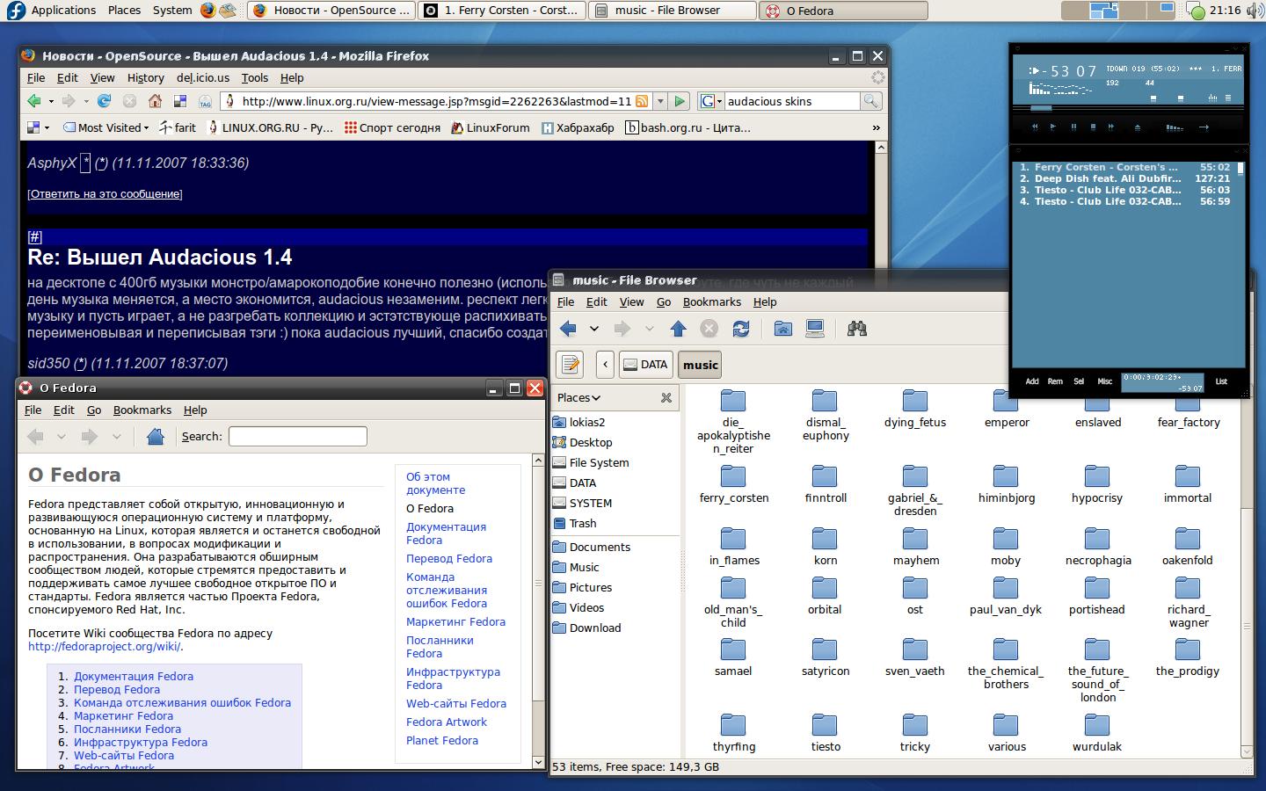Image resolution: width=1266 pixels, height=791 pixels.
Task: Show more bookmarks via toolbar chevron
Action: click(876, 127)
